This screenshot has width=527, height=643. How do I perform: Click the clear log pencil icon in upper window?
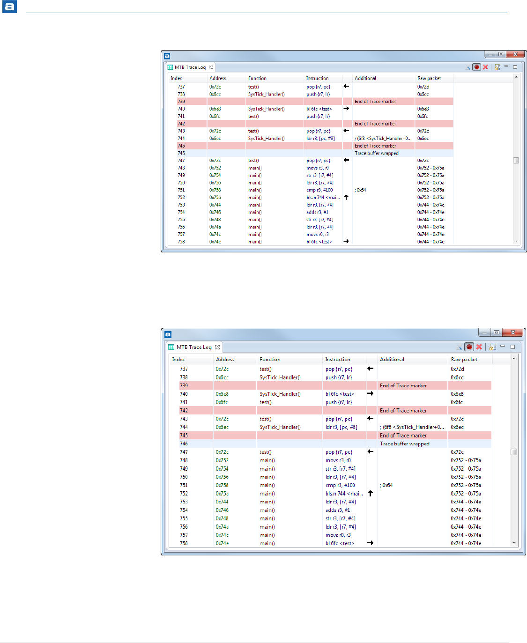(x=468, y=67)
